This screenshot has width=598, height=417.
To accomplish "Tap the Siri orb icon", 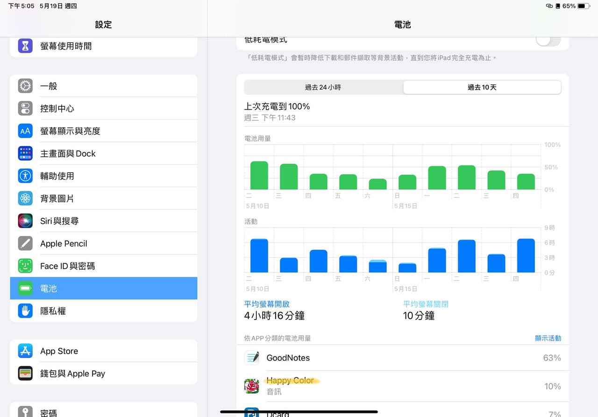I will (25, 221).
